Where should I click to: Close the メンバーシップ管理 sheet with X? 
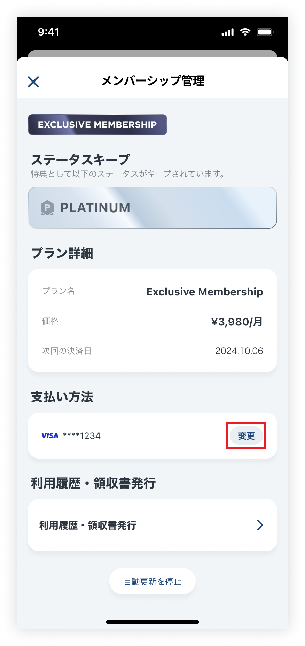[x=33, y=82]
